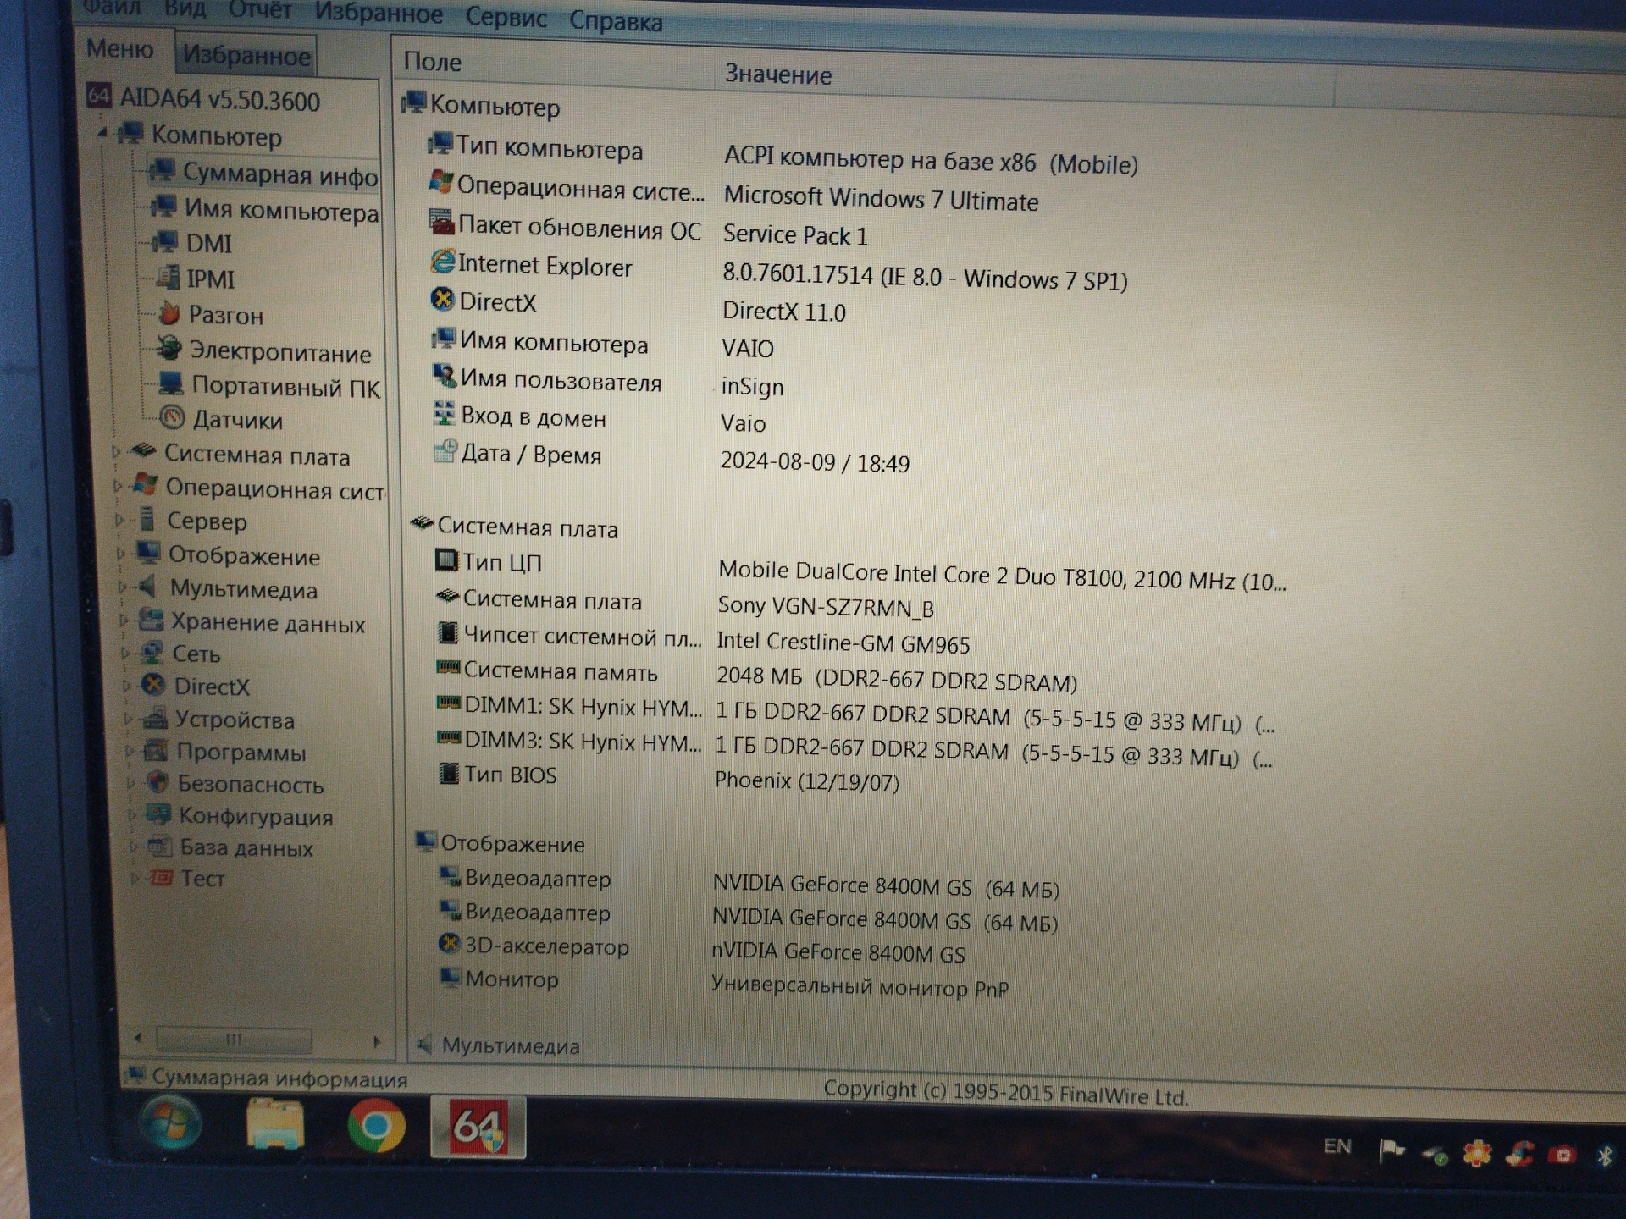Open the Датчики sensor gauge icon
1626x1219 pixels.
coord(173,417)
